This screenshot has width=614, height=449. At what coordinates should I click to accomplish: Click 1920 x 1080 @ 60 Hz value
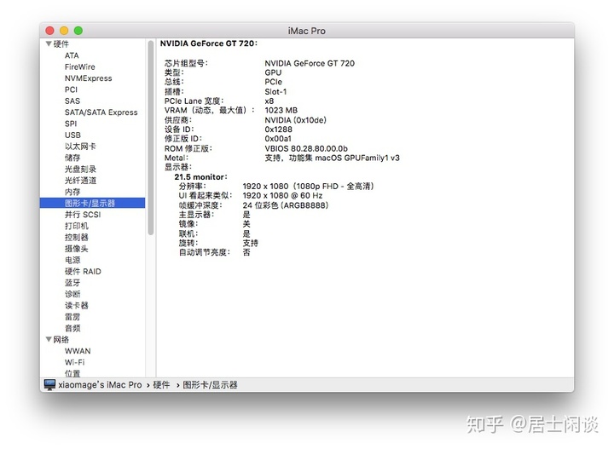click(x=282, y=196)
